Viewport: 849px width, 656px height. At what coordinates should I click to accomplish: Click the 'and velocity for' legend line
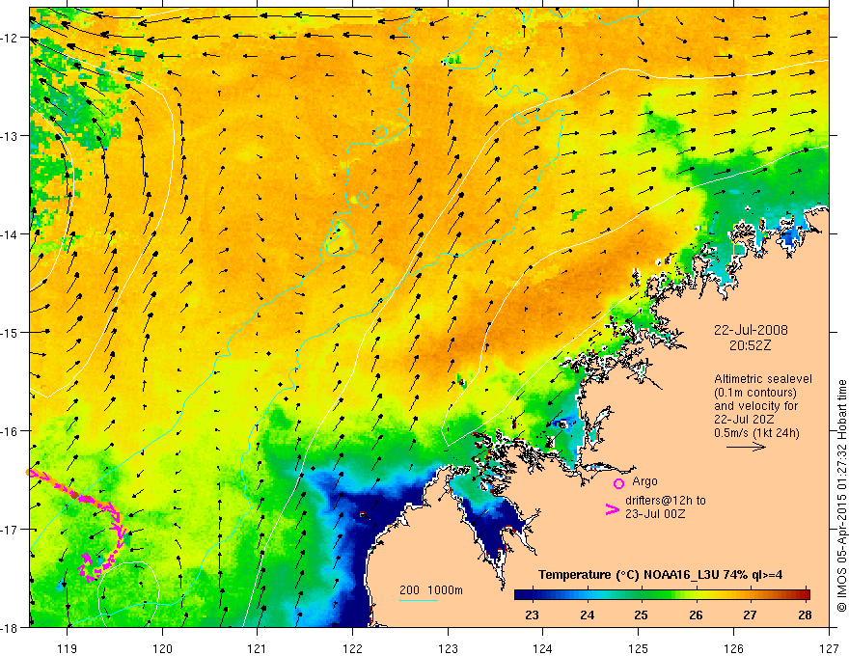tap(755, 406)
